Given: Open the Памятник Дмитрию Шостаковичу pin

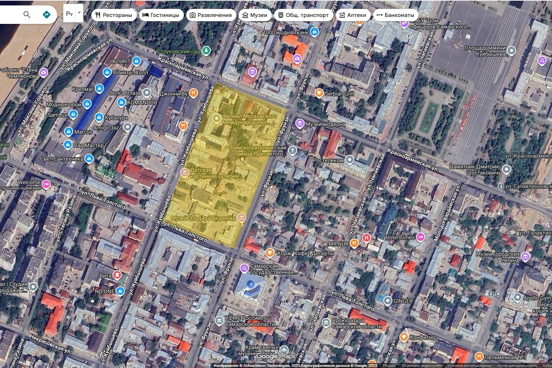Looking at the screenshot, I should click(506, 169).
